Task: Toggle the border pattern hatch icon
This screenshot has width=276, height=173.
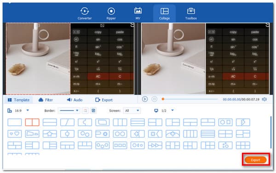Action: 93,110
